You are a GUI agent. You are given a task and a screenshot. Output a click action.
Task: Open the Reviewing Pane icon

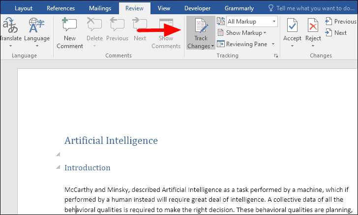[220, 44]
